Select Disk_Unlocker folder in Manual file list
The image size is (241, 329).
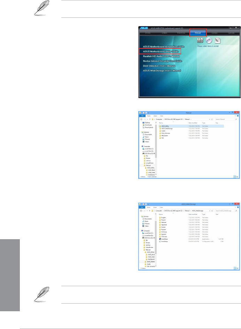(165, 133)
